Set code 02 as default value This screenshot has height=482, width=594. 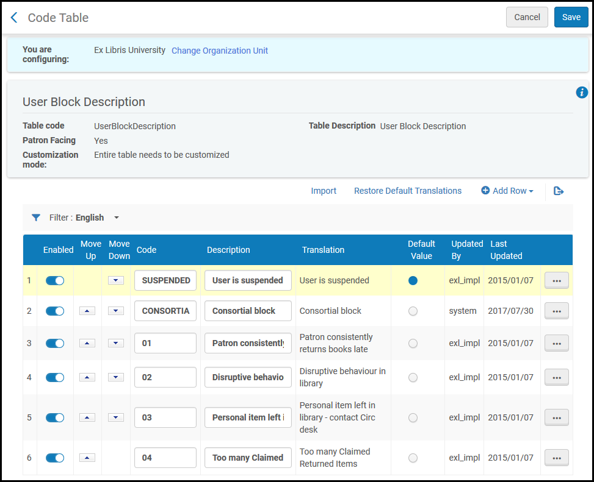tap(413, 377)
